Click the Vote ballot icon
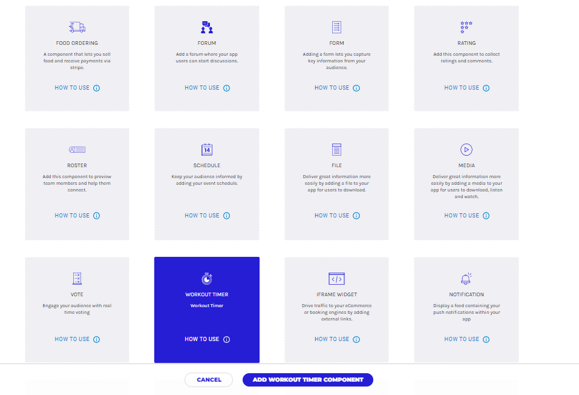Viewport: 579px width, 395px height. pos(77,279)
